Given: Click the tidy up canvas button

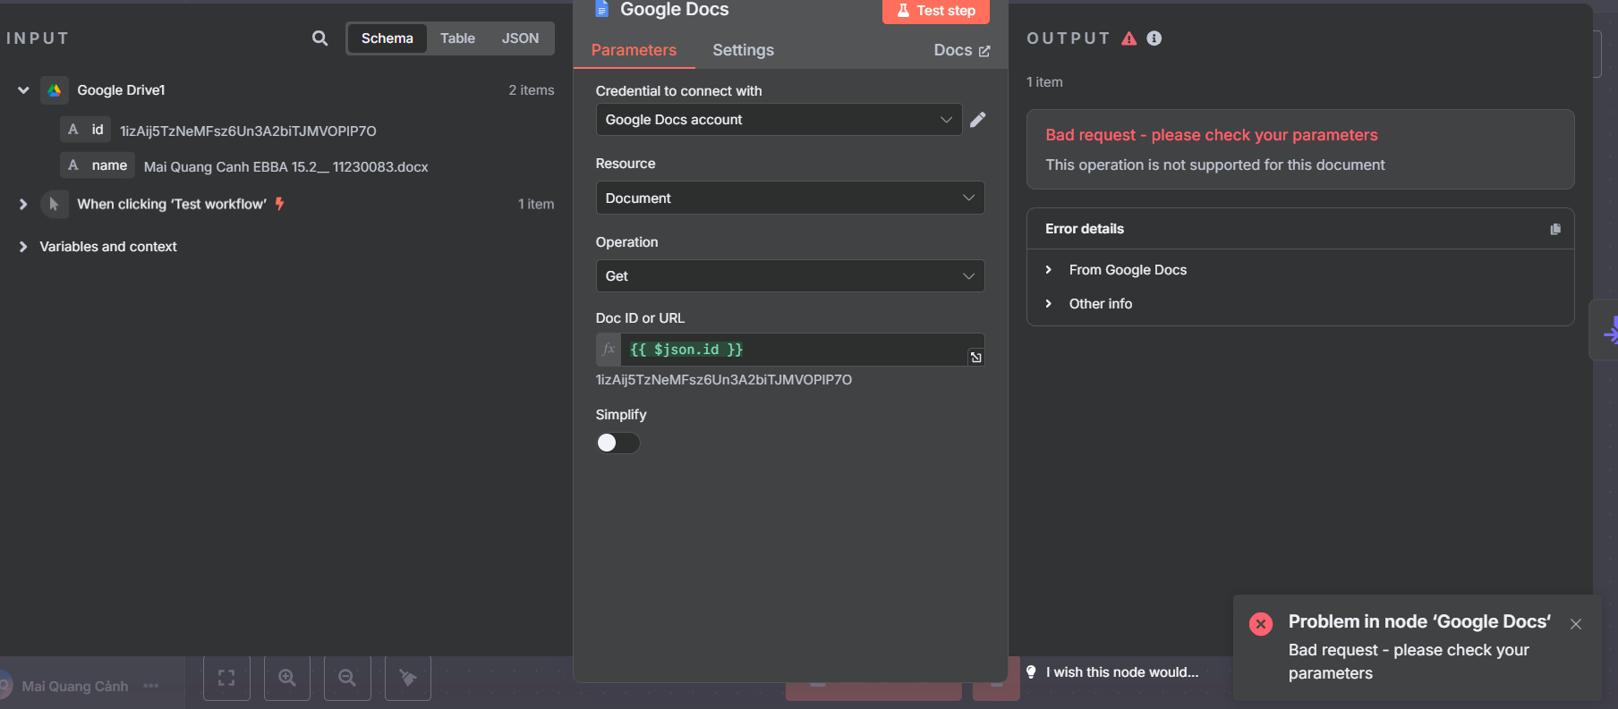Looking at the screenshot, I should [x=408, y=678].
